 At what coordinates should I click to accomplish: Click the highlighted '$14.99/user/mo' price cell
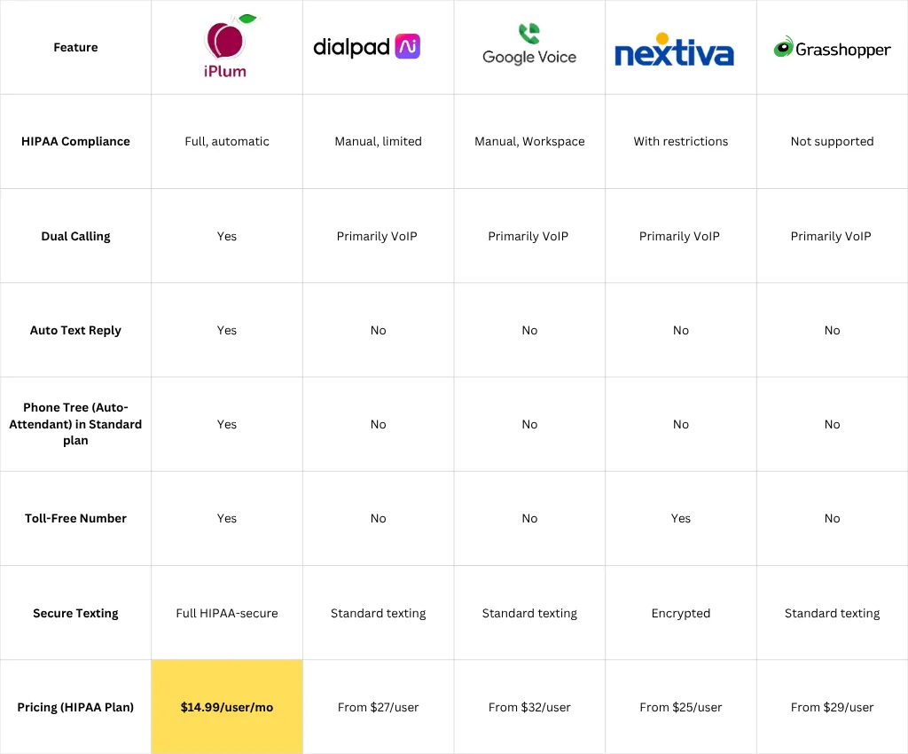227,707
